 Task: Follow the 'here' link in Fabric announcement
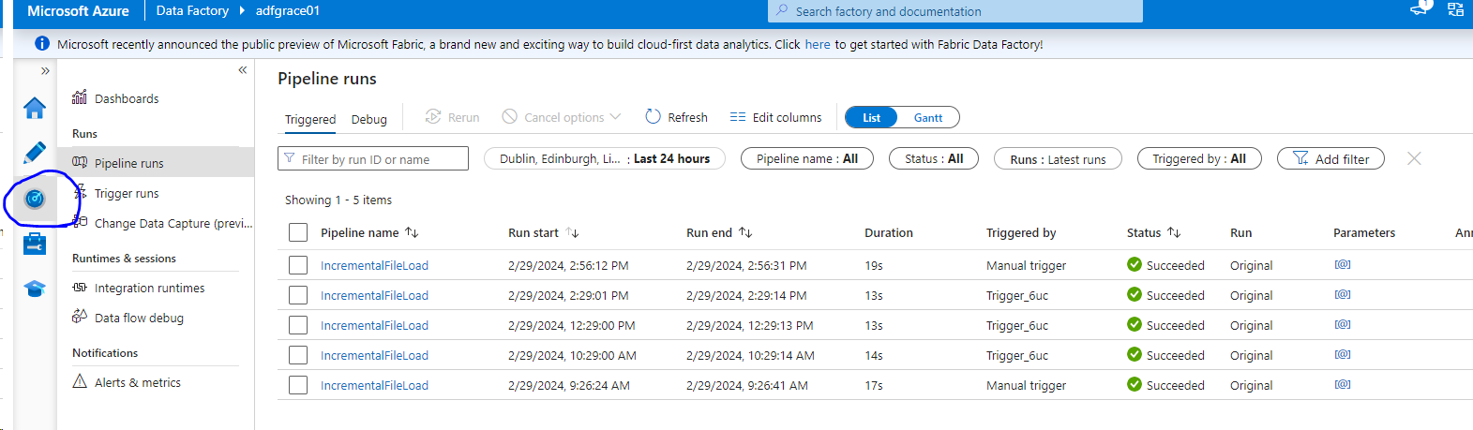coord(817,44)
